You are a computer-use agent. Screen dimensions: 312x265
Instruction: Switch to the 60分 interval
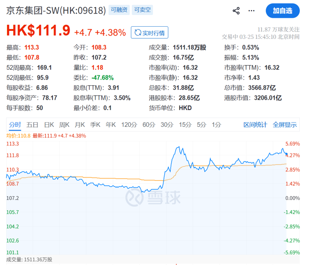pyautogui.click(x=148, y=125)
